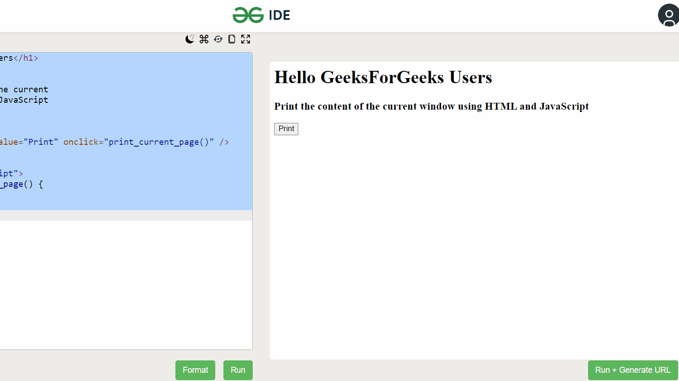Copy the code with the page icon

click(232, 39)
